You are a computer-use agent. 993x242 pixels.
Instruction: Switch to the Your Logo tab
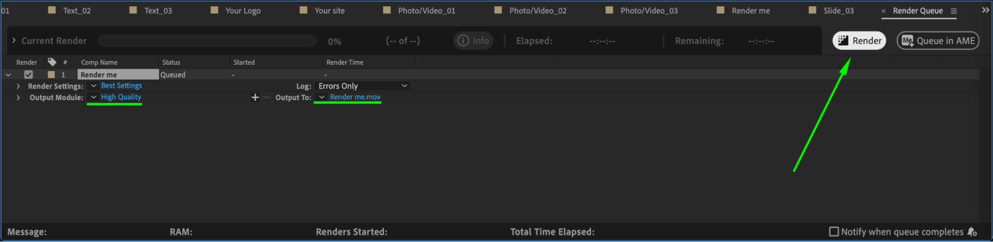(242, 10)
